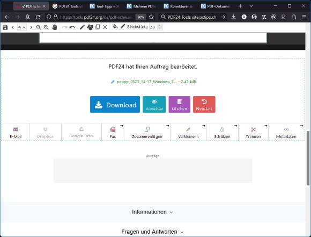Open a new browser tab with plus

coord(240,6)
